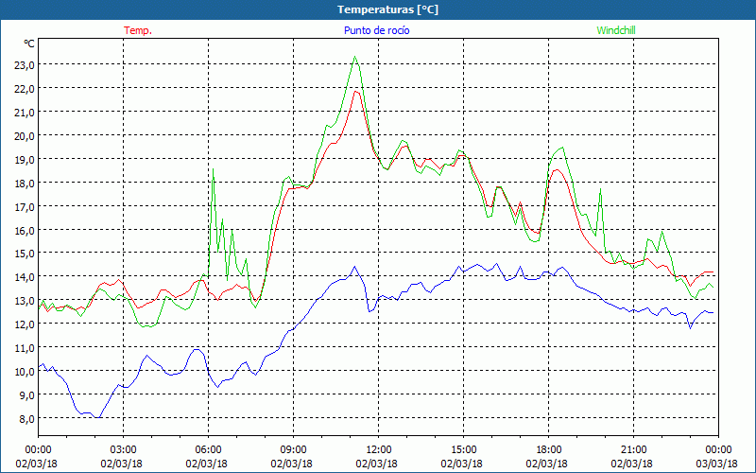The width and height of the screenshot is (756, 473).
Task: Click the 23,0 y-axis value
Action: click(x=25, y=64)
